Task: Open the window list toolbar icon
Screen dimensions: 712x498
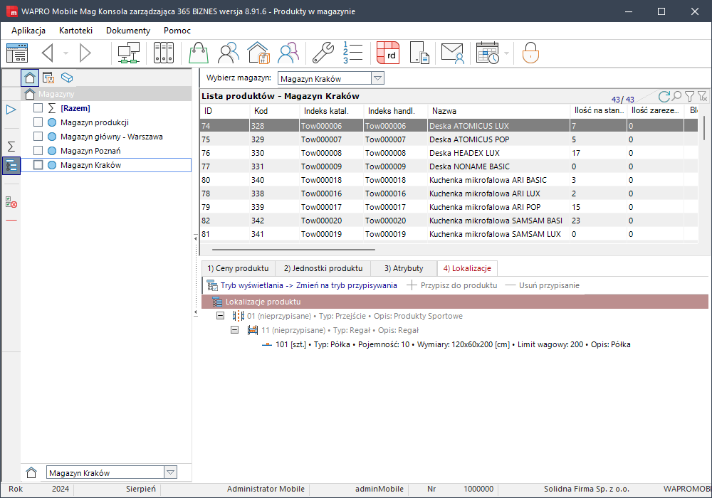Action: coord(17,53)
